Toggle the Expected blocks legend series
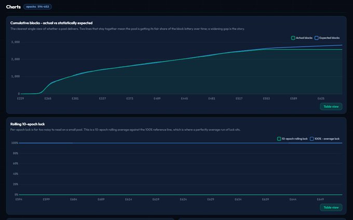Screen dimensions: 353x220 click(327, 38)
